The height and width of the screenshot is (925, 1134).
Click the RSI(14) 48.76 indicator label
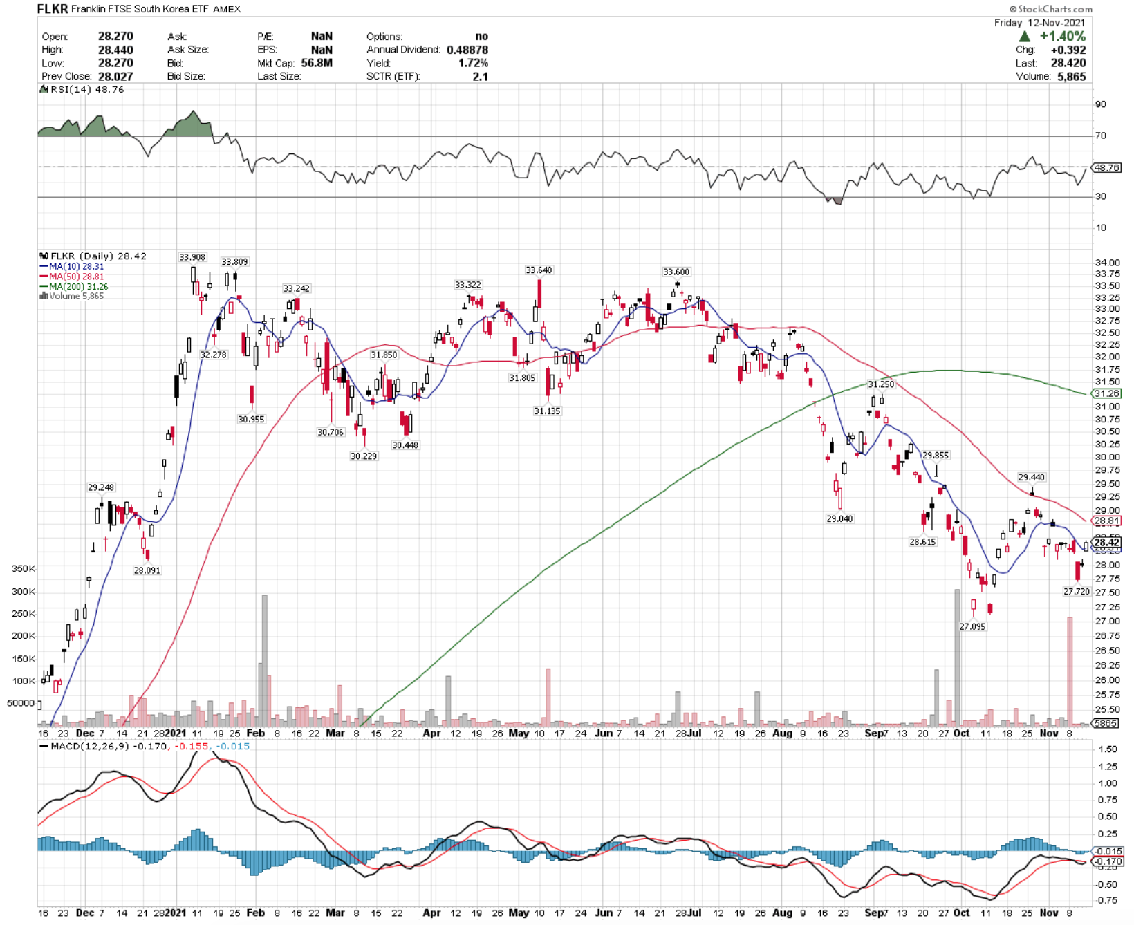(83, 90)
